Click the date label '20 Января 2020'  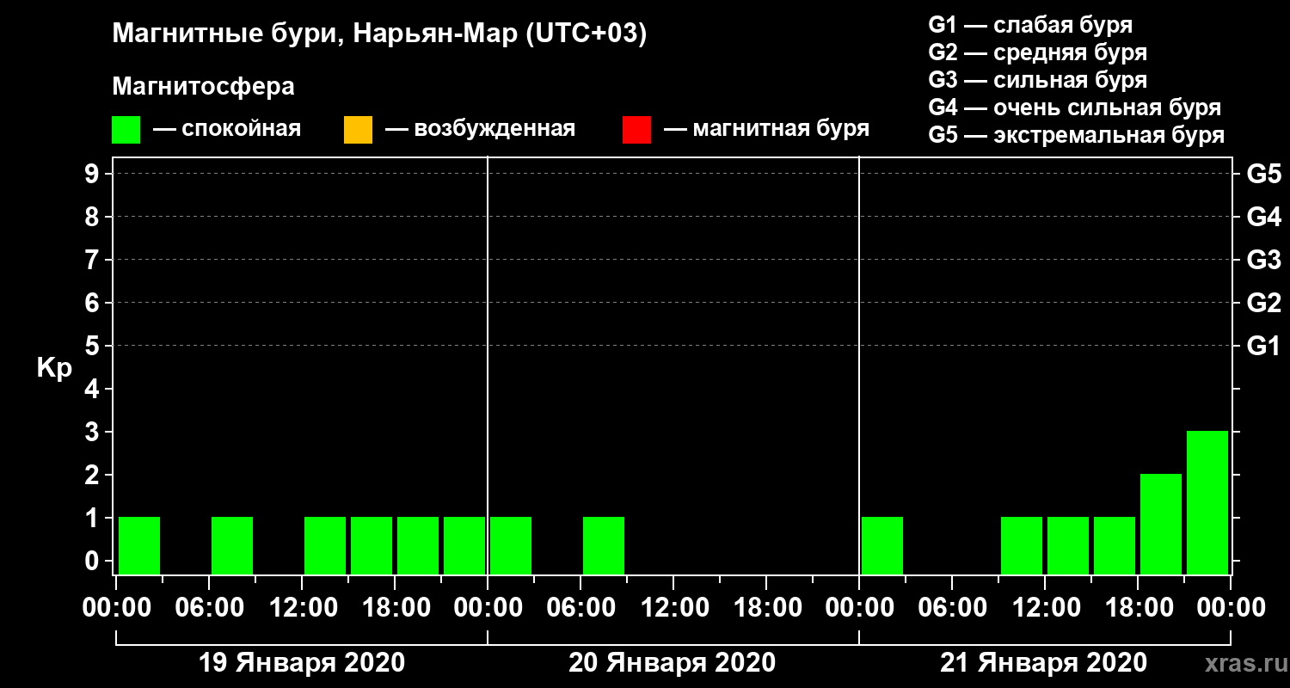[x=673, y=663]
